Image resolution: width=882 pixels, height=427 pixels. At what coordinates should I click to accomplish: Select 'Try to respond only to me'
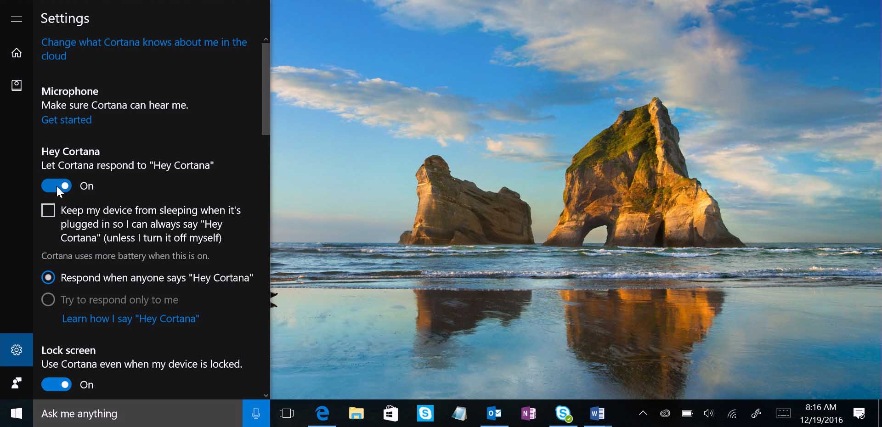coord(48,299)
